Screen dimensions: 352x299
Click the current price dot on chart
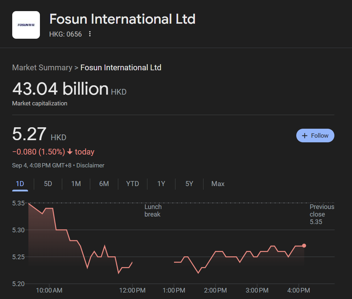click(x=304, y=246)
